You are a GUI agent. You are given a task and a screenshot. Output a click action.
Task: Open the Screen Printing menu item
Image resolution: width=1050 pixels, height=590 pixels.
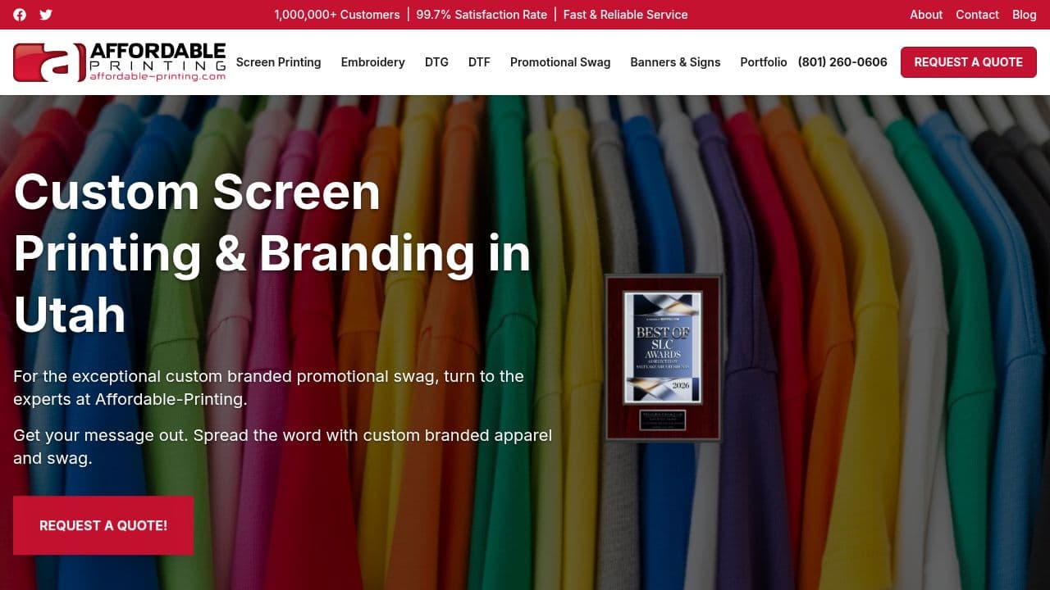coord(278,62)
